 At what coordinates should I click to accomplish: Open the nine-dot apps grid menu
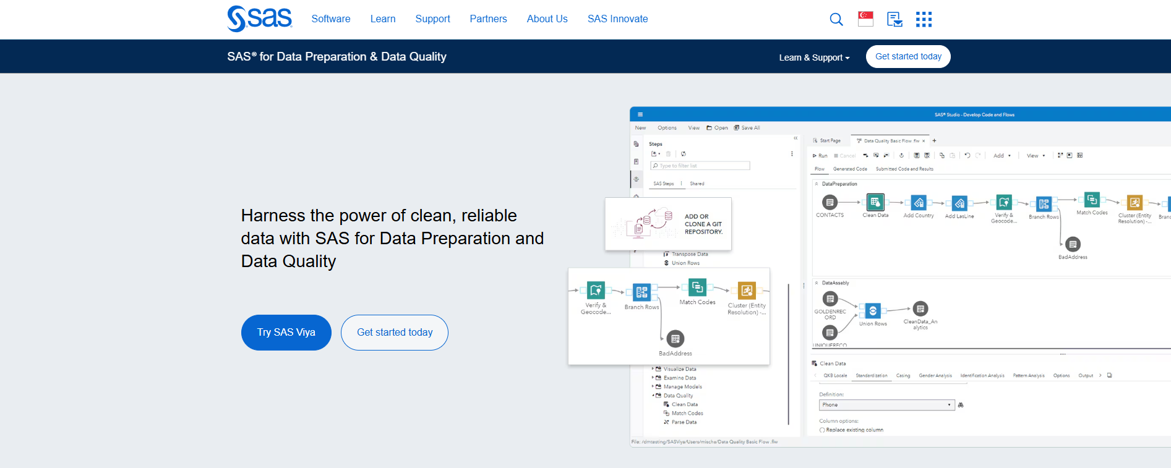[924, 19]
